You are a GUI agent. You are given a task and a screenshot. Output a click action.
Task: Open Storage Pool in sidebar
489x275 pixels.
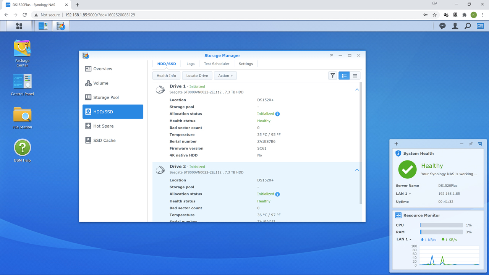pos(113,97)
